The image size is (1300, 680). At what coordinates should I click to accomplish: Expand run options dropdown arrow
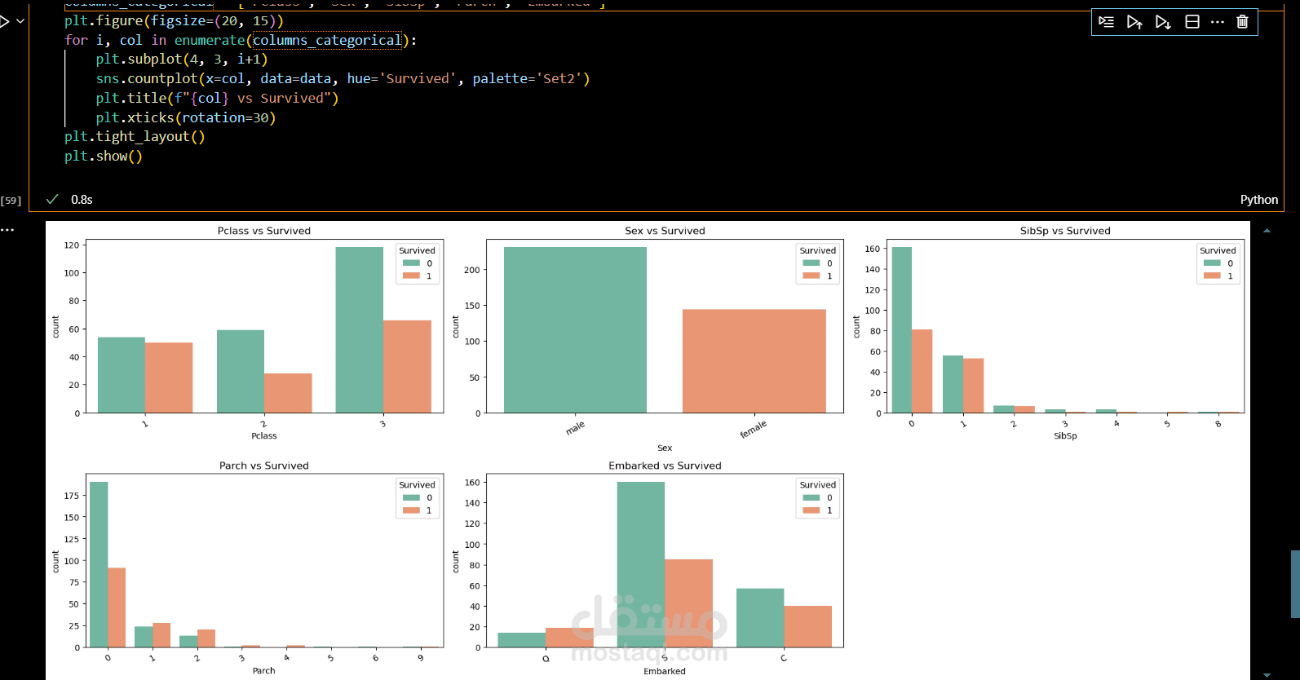click(x=20, y=21)
